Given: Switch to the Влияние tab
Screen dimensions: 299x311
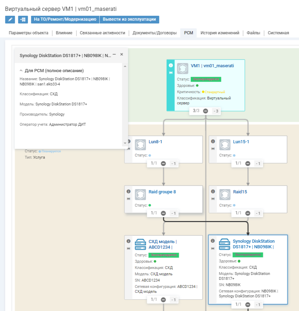Looking at the screenshot, I should tap(64, 33).
